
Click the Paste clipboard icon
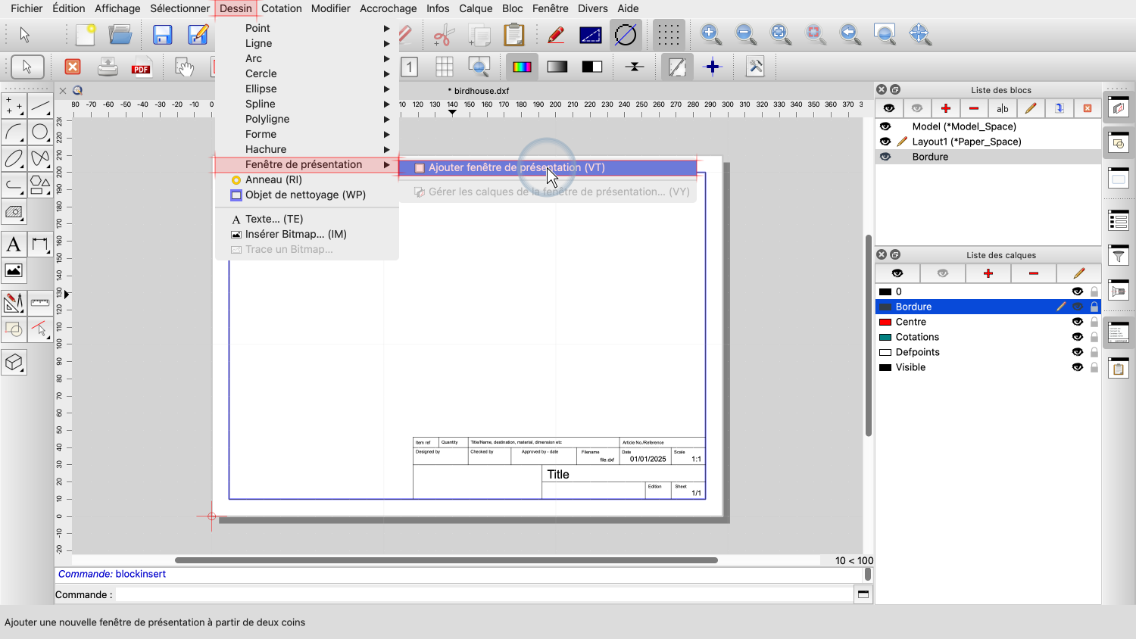[x=513, y=35]
